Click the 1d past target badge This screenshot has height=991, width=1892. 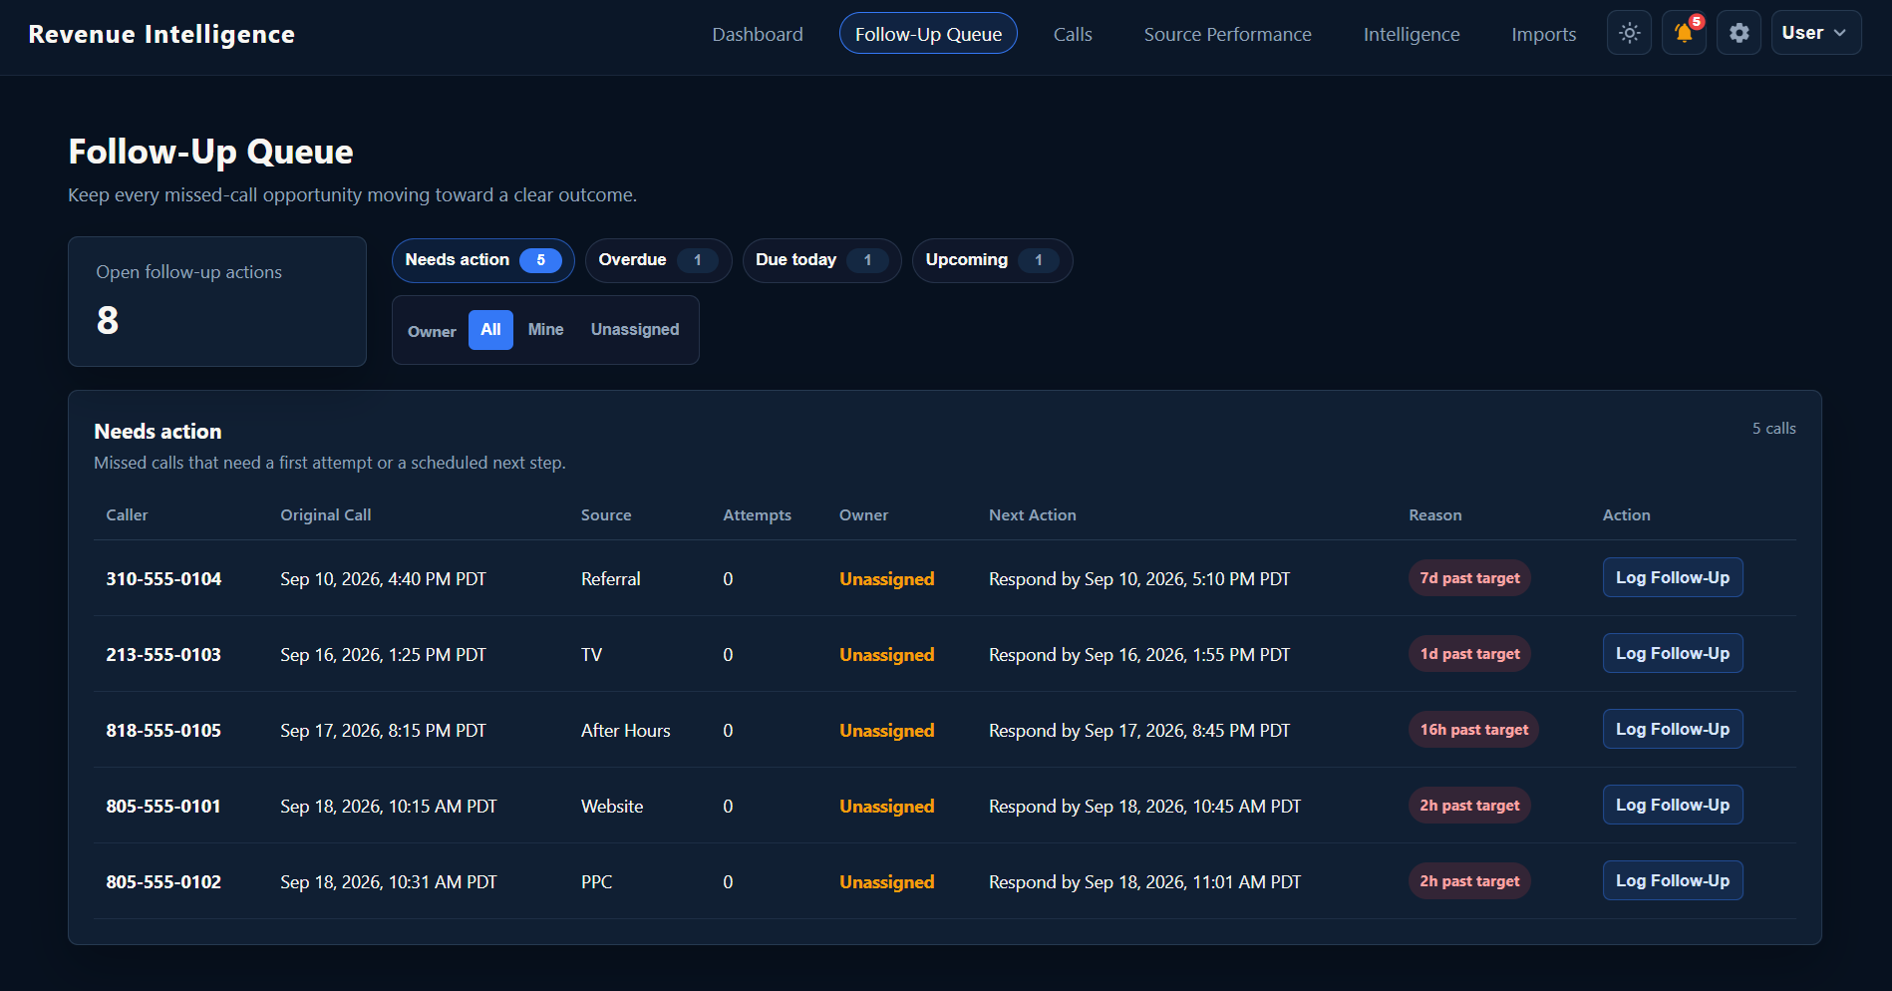click(1469, 654)
